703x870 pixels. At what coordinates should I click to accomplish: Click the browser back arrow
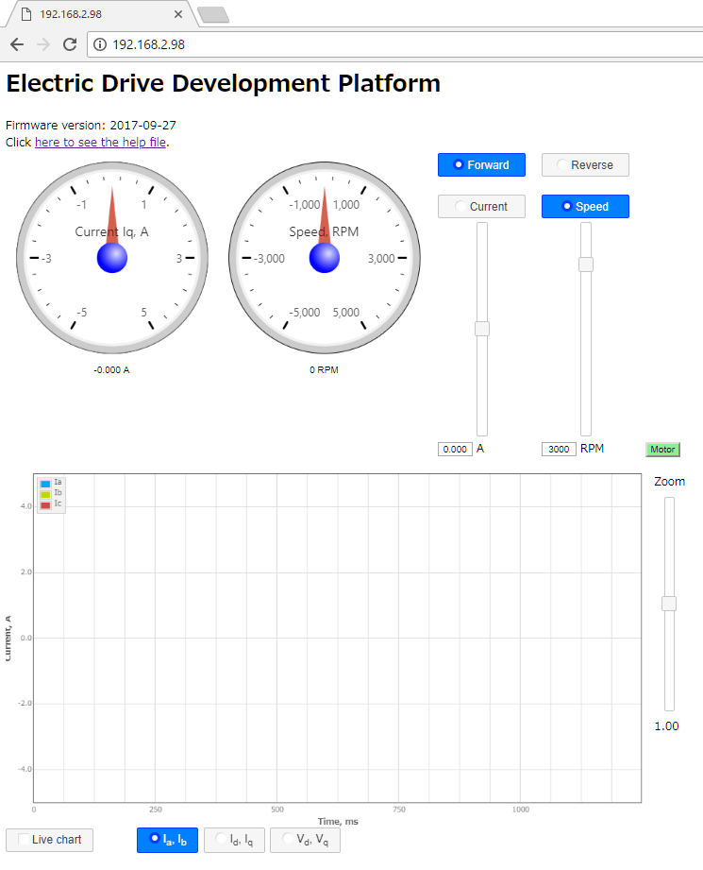[x=17, y=44]
